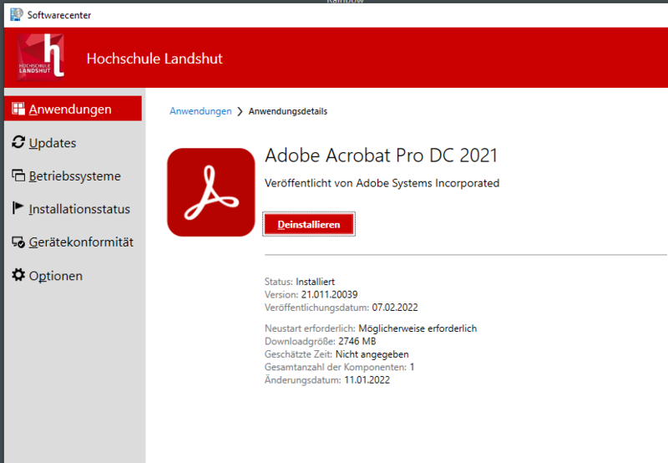
Task: Select the Optionen text in sidebar
Action: point(56,276)
